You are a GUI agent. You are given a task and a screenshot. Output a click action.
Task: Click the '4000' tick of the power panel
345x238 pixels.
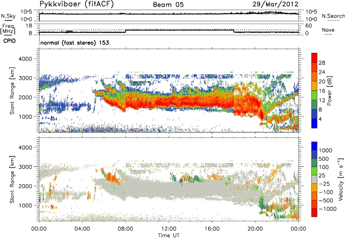pos(25,59)
